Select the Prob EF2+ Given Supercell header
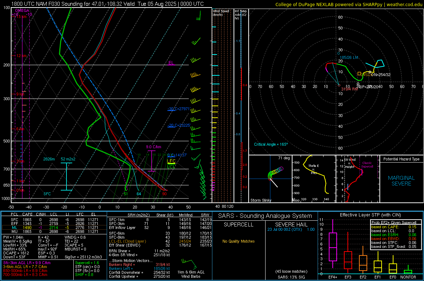 [x=394, y=223]
